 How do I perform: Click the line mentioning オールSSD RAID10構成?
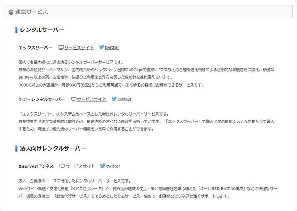148,188
